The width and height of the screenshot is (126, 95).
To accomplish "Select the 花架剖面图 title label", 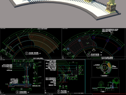I will 23,92.
